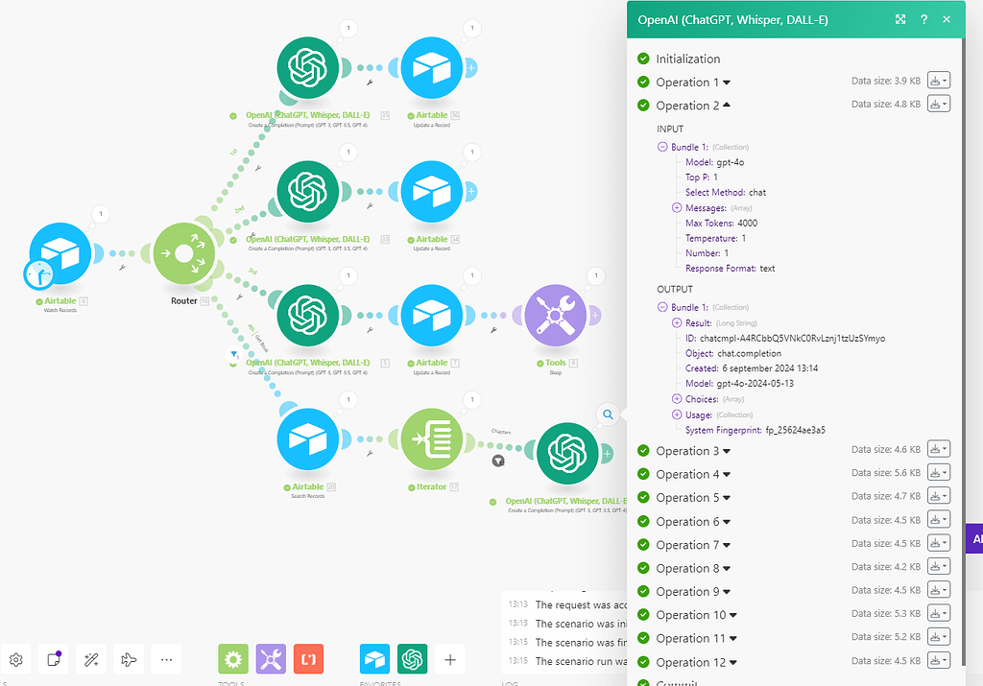This screenshot has width=983, height=686.
Task: Select the red Text Parser toolbar icon
Action: pos(308,659)
